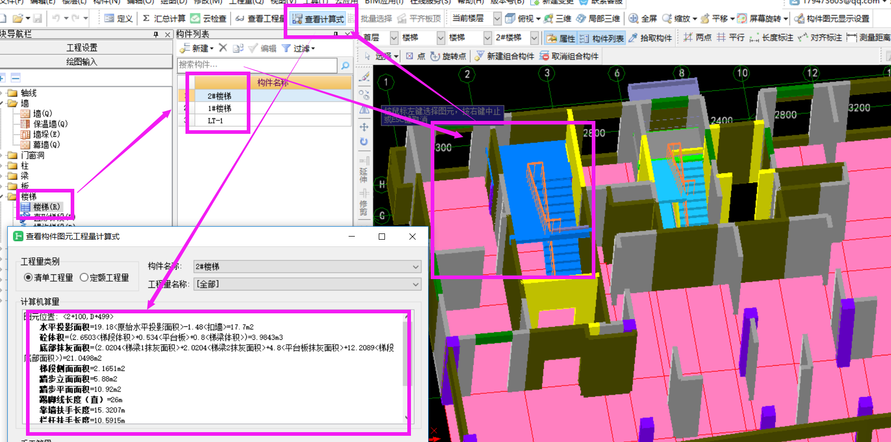Click the save disk icon

click(x=37, y=19)
